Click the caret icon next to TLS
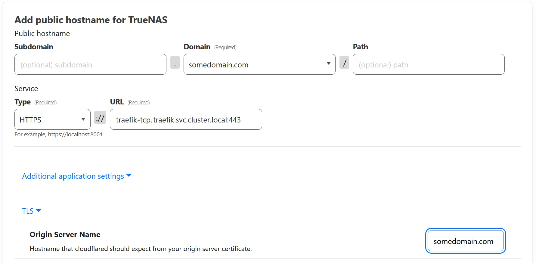This screenshot has height=263, width=536. (39, 211)
